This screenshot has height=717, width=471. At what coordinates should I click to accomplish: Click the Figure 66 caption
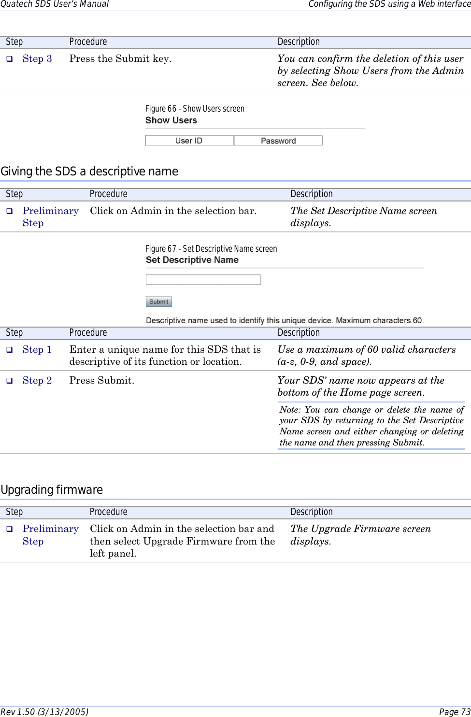coord(195,108)
